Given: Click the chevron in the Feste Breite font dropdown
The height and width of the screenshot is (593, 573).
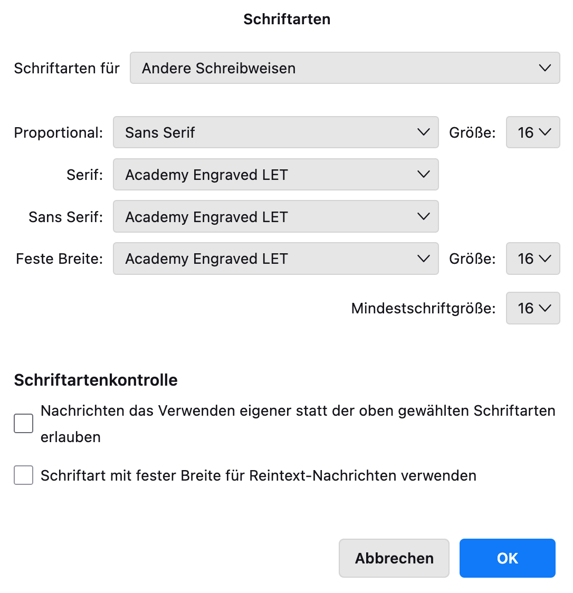Looking at the screenshot, I should (423, 259).
